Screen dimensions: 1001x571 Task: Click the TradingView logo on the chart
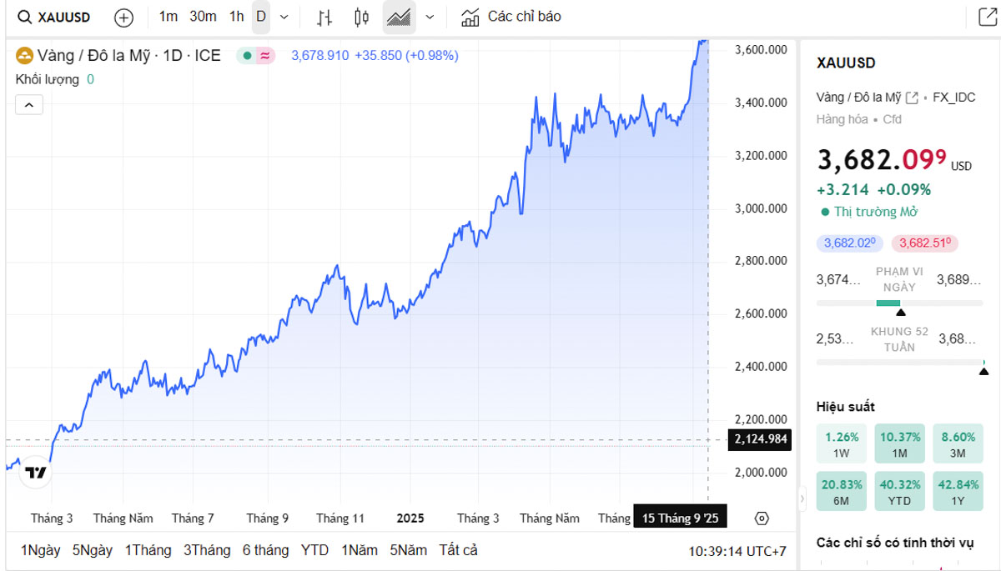pyautogui.click(x=35, y=473)
